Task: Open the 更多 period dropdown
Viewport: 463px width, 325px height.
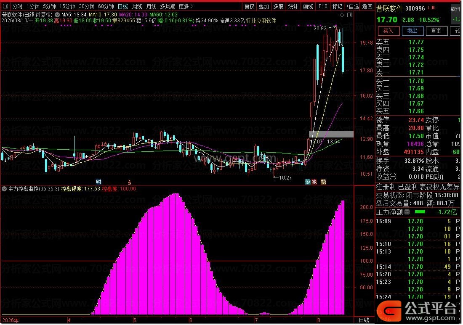Action: 186,6
